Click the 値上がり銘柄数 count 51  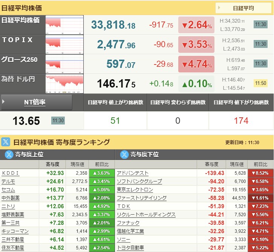[x=115, y=121]
